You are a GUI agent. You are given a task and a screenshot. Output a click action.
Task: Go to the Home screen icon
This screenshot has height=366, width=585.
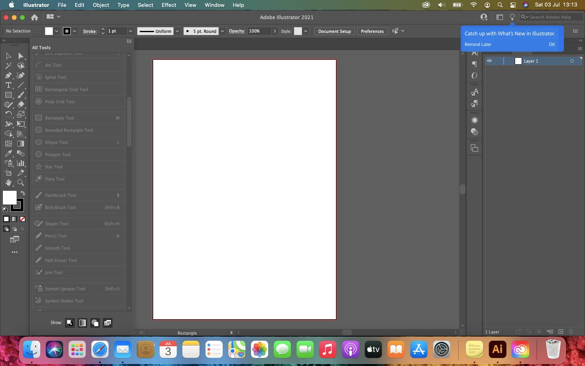click(x=35, y=17)
